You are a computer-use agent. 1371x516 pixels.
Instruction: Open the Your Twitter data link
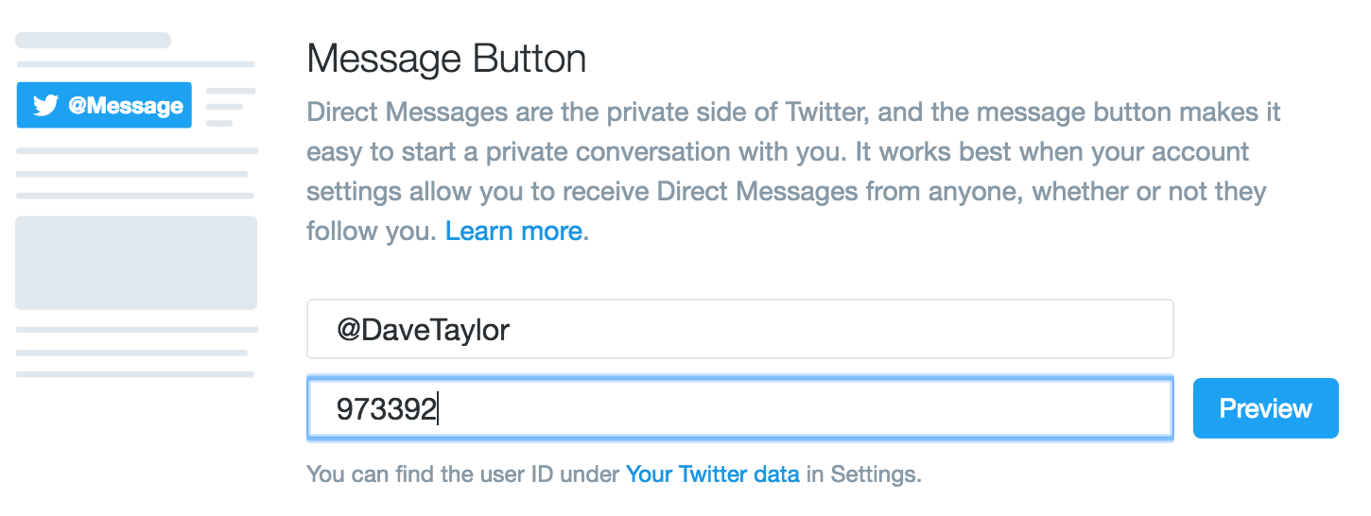[x=713, y=474]
